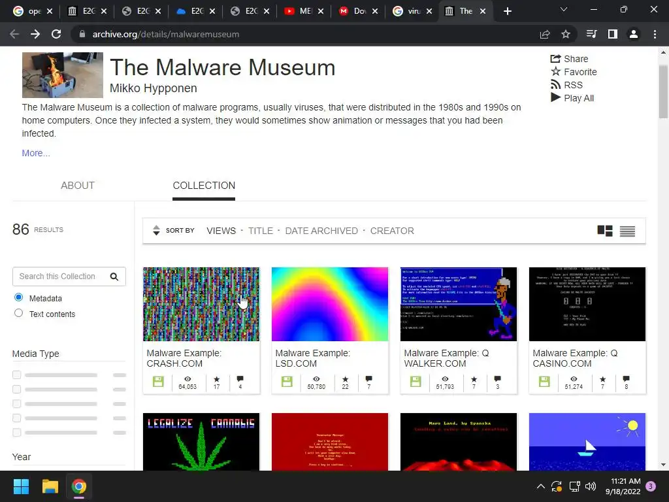The height and width of the screenshot is (502, 669).
Task: Click Play All button
Action: click(x=572, y=98)
